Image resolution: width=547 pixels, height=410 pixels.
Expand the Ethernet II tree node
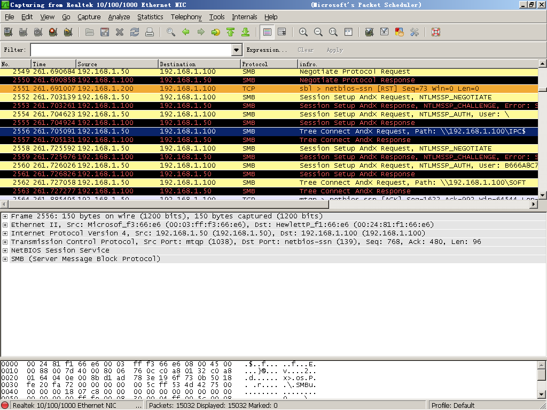point(5,225)
